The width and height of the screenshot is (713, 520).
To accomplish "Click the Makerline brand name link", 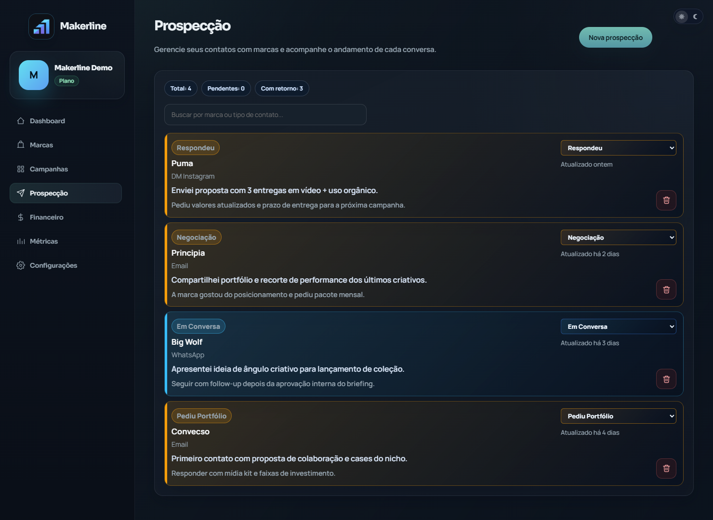I will (x=83, y=26).
